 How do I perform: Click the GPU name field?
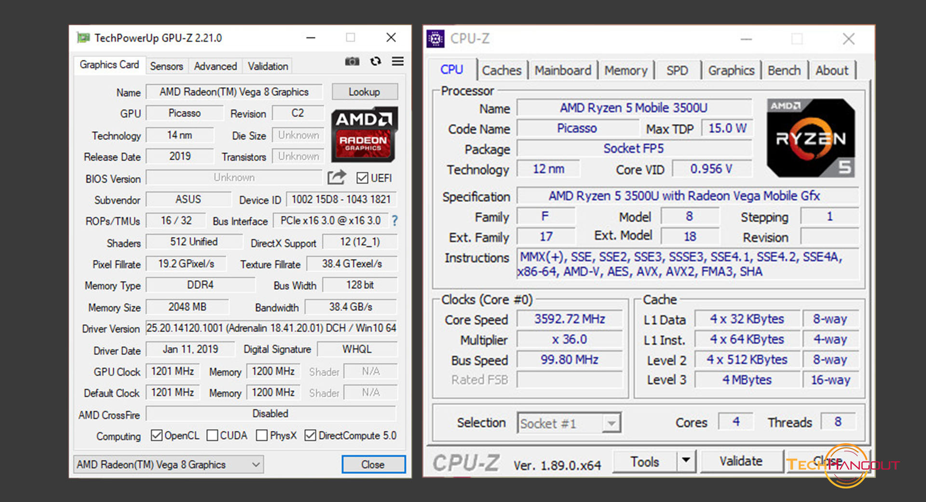click(x=234, y=92)
